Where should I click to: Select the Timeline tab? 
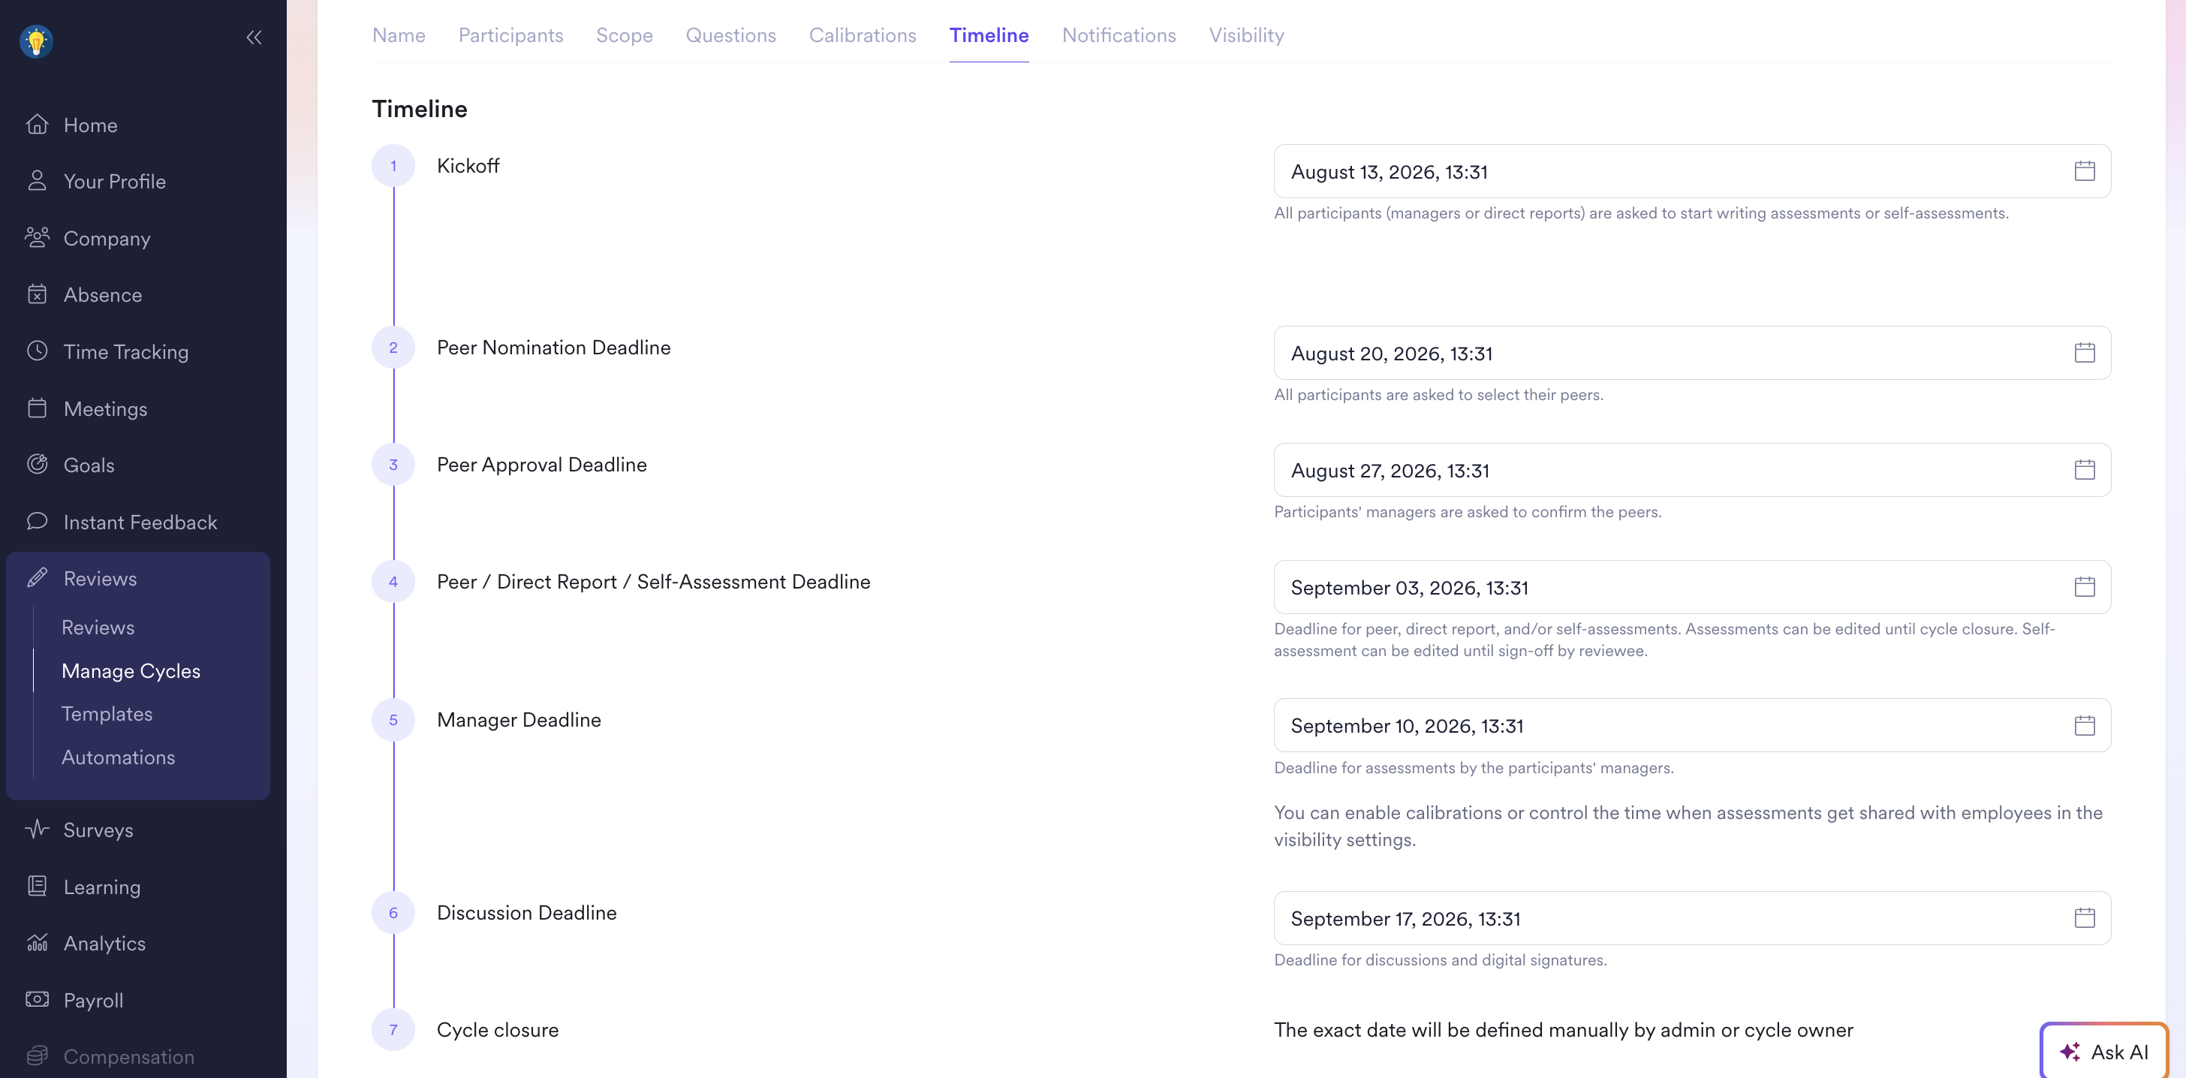pyautogui.click(x=989, y=35)
